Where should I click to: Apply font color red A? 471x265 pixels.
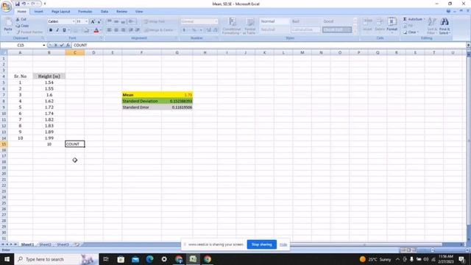click(96, 30)
